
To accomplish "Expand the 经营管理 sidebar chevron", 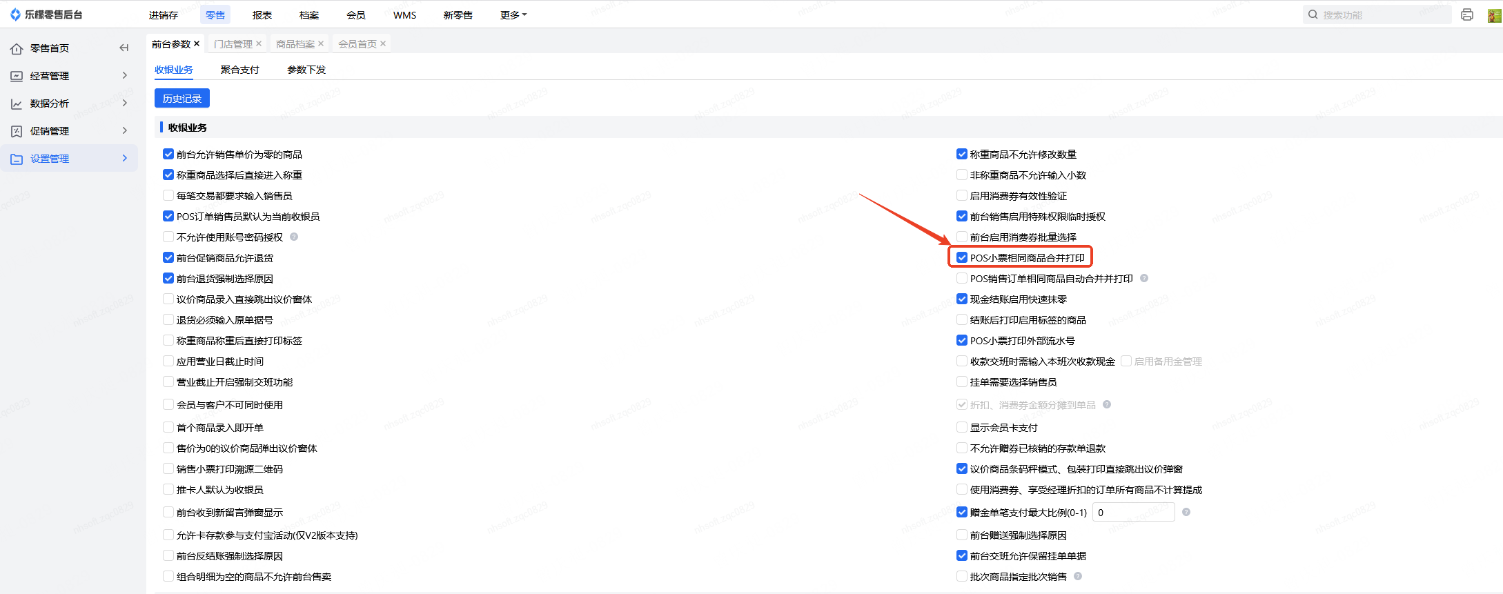I will pyautogui.click(x=125, y=75).
